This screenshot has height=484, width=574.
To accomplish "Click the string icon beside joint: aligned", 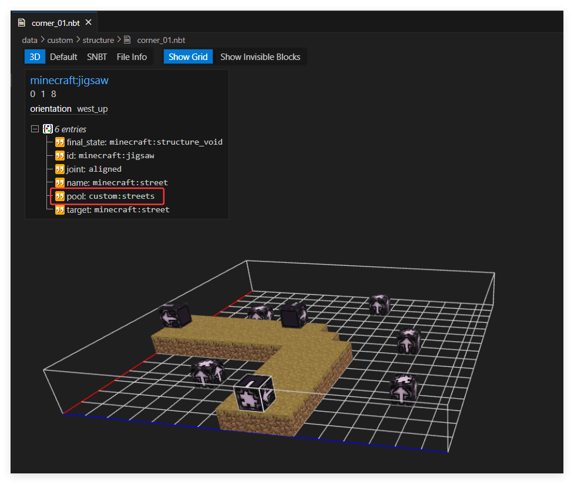I will [60, 169].
